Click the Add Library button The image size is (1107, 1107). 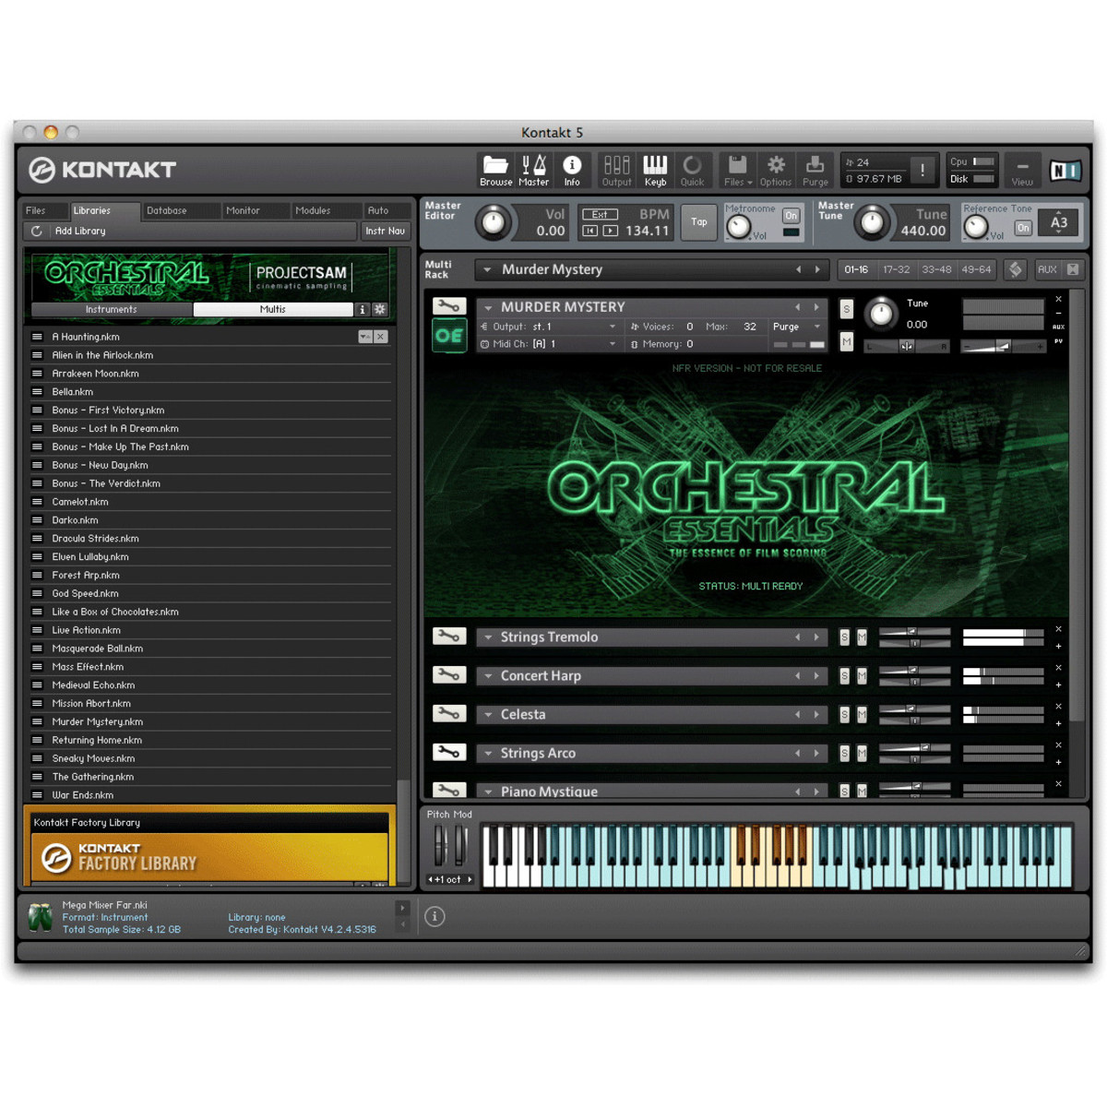click(x=80, y=232)
